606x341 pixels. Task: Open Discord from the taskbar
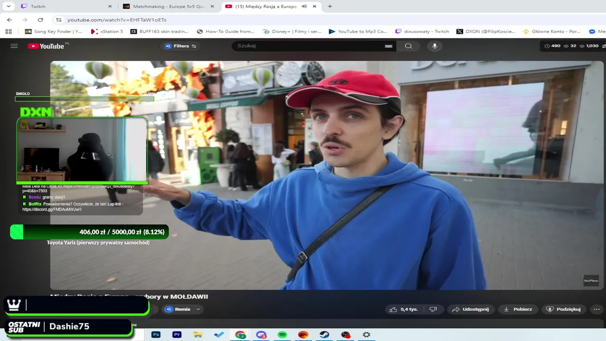(x=261, y=335)
